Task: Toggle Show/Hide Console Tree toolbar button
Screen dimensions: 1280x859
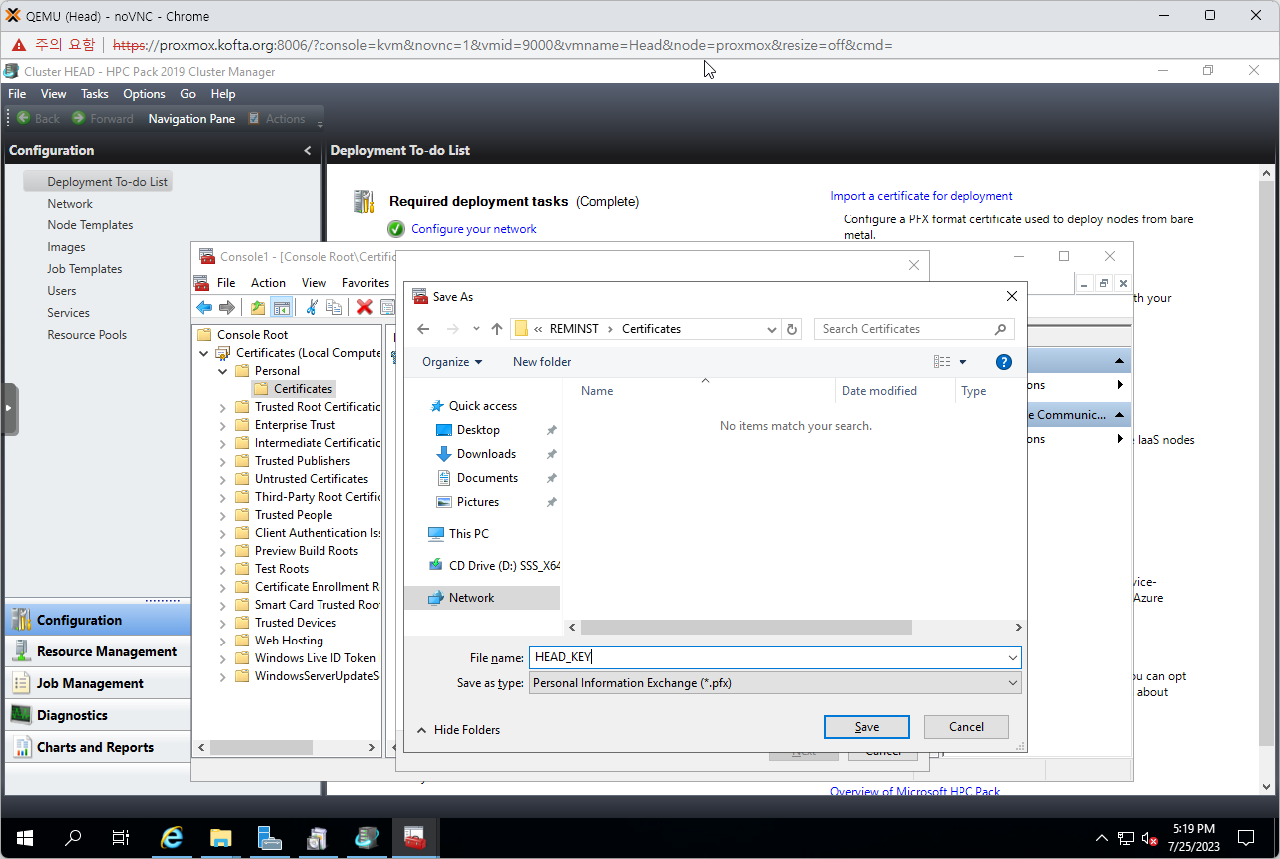Action: click(282, 308)
